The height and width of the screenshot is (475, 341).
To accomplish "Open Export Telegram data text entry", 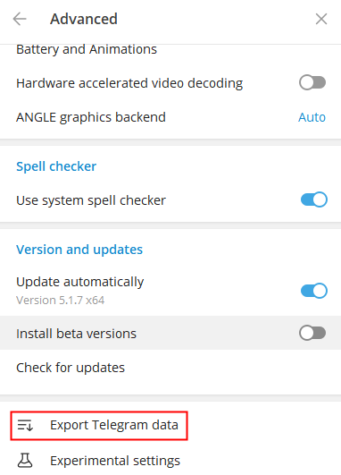I will [x=114, y=425].
